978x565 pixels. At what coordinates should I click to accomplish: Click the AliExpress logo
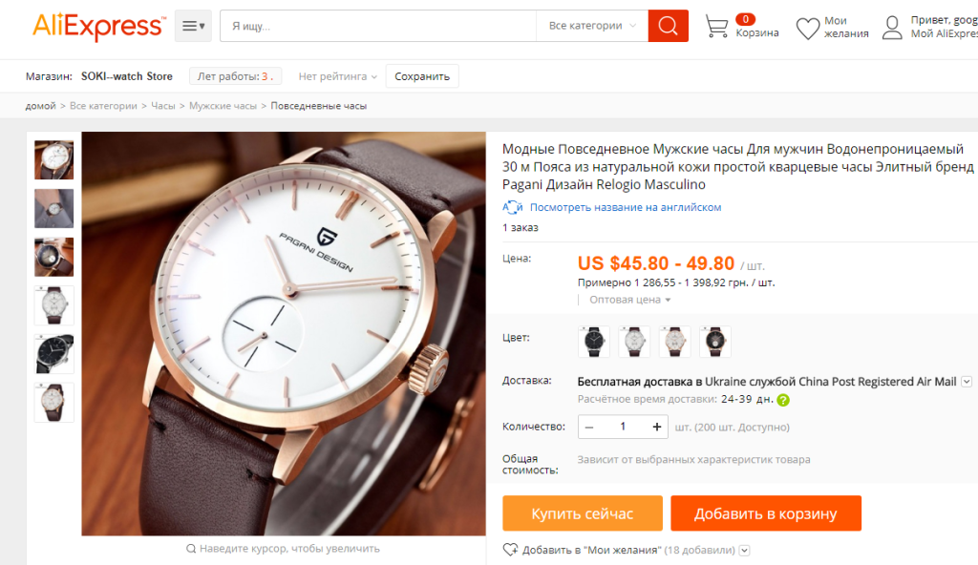point(99,27)
